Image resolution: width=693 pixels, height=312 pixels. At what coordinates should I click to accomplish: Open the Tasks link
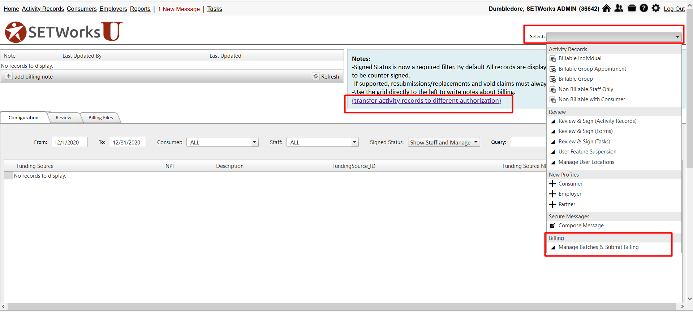click(215, 9)
